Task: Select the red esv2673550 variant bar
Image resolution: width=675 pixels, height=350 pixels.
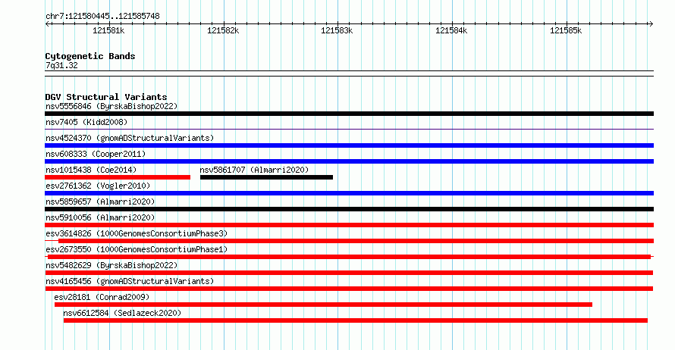Action: point(349,257)
